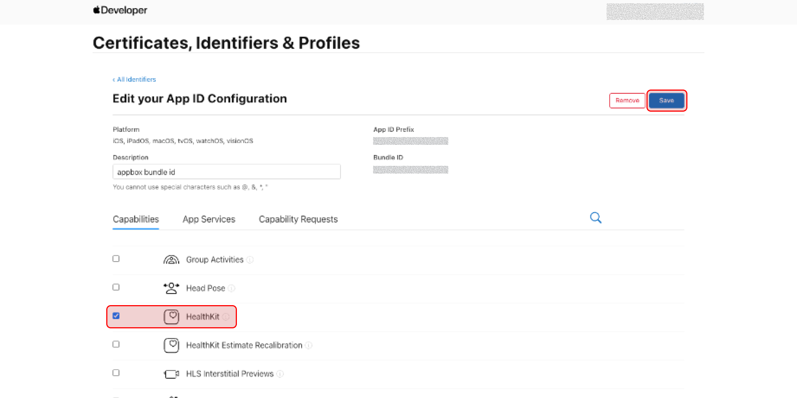The height and width of the screenshot is (398, 797).
Task: Select the Group Activities label
Action: [215, 260]
